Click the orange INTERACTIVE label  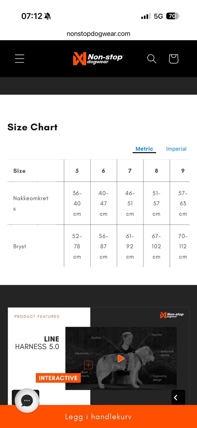click(58, 378)
